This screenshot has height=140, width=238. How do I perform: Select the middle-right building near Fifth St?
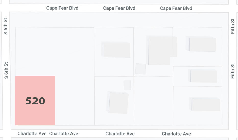[203, 76]
